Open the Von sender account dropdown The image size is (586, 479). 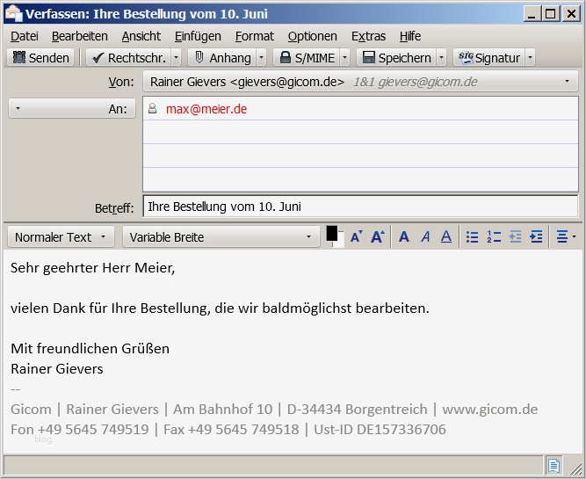[x=360, y=82]
